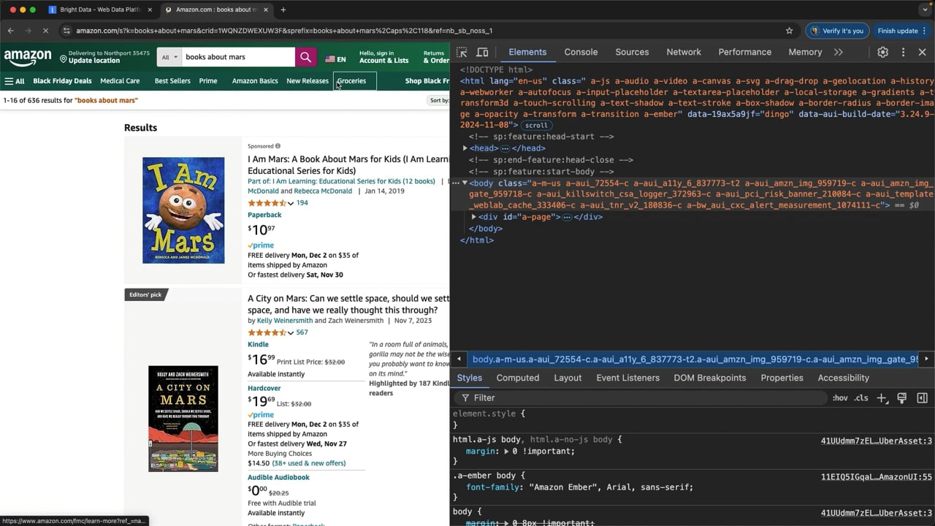
Task: Open the Best Sellers nav link
Action: tap(172, 81)
